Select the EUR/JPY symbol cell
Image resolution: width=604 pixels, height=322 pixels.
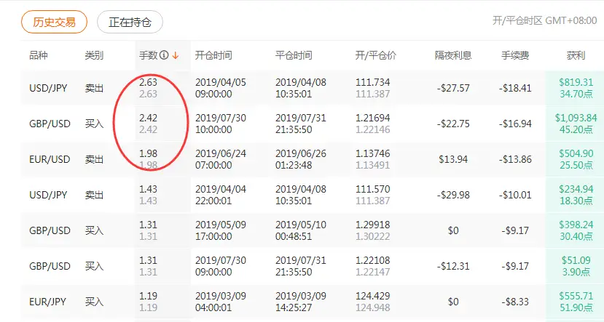[48, 302]
